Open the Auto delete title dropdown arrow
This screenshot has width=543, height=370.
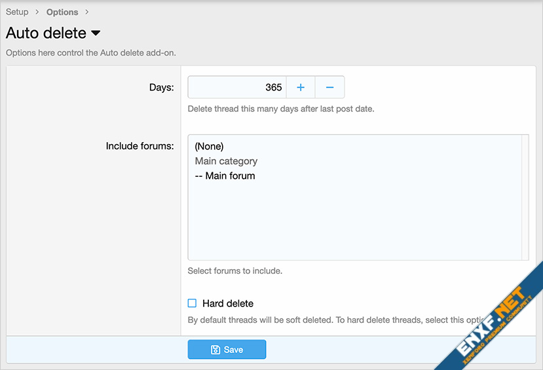pyautogui.click(x=96, y=33)
